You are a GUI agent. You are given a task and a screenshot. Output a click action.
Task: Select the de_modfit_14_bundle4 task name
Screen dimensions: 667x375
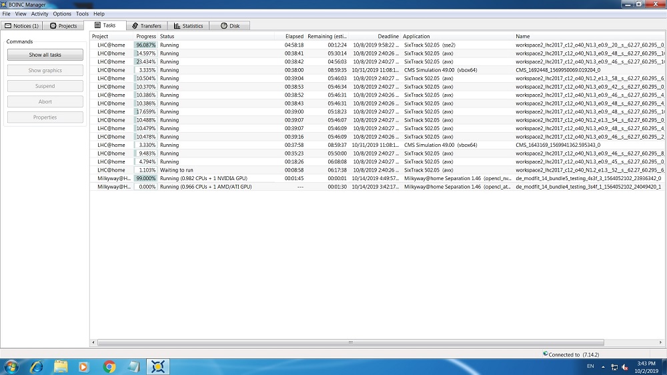point(588,187)
